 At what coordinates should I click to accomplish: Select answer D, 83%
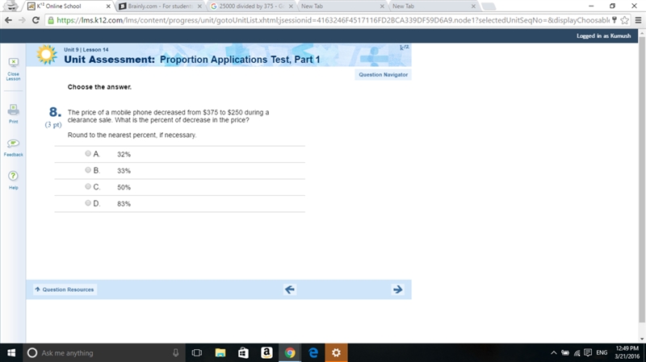point(88,203)
